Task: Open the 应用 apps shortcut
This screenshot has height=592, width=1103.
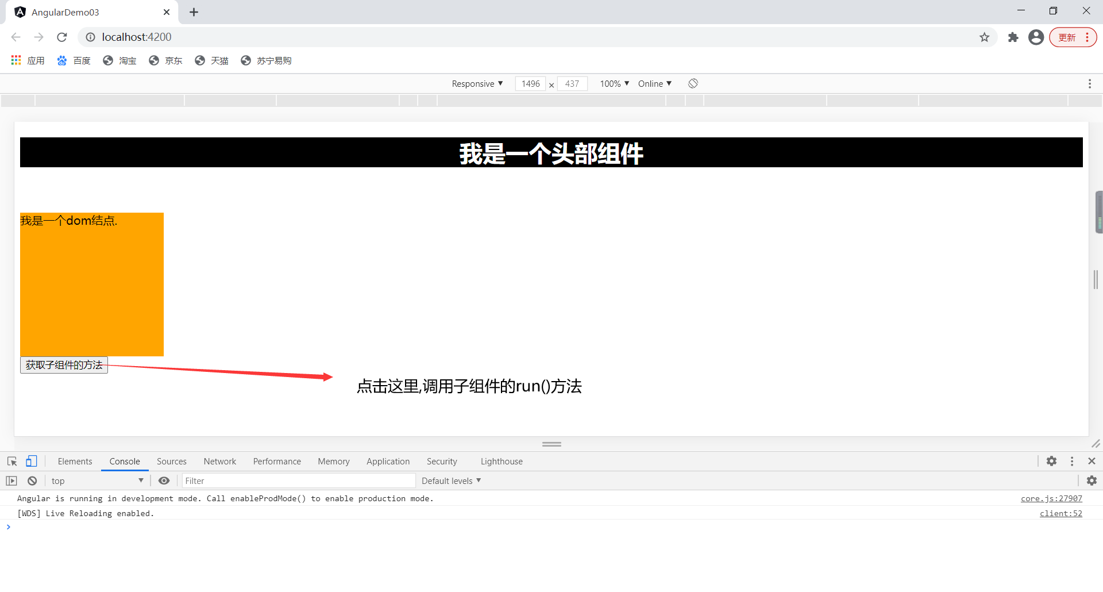Action: (28, 60)
